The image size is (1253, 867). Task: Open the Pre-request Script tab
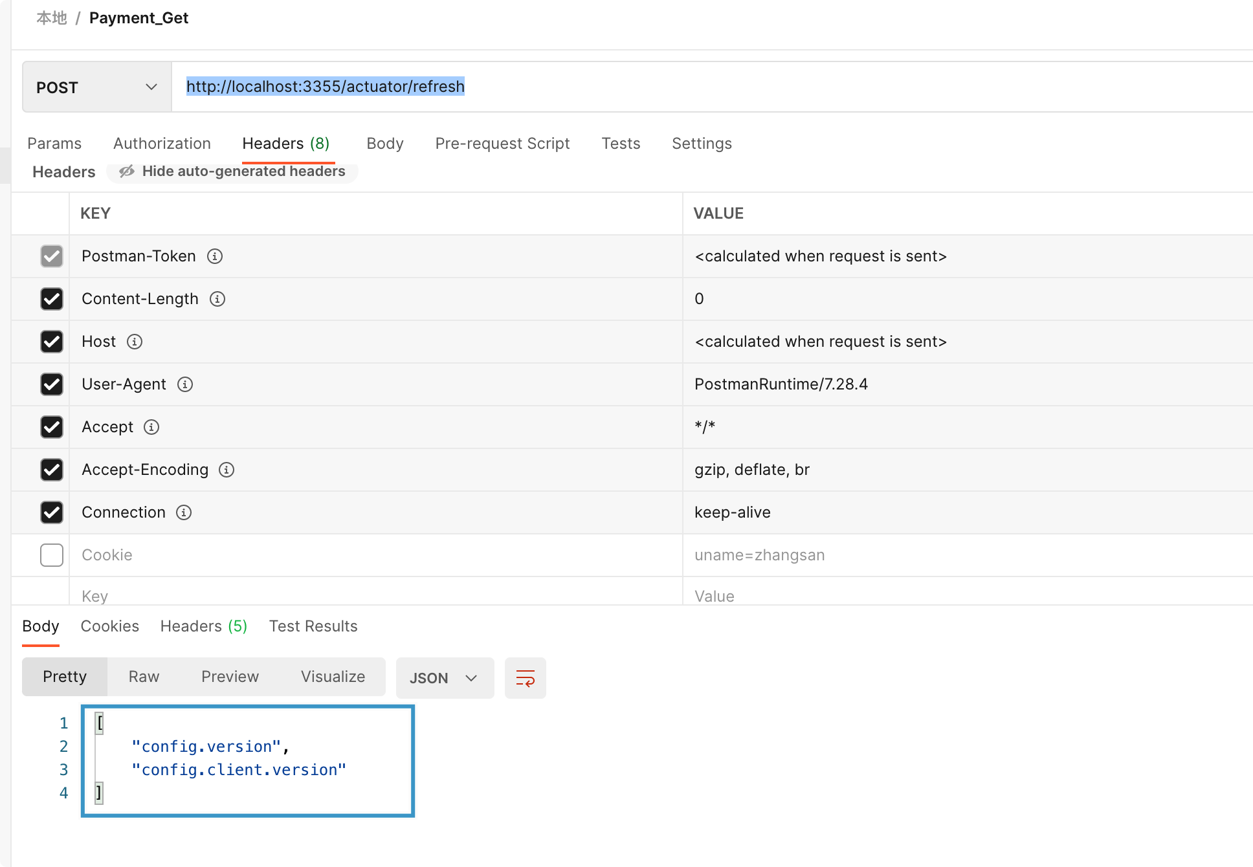[x=502, y=144]
